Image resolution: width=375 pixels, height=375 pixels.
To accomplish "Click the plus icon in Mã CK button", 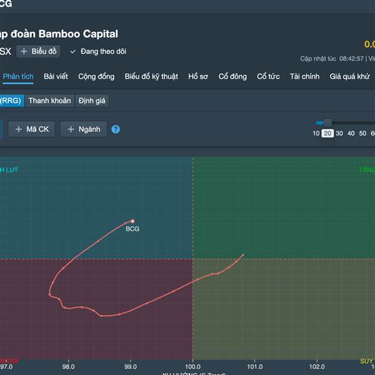I will pos(19,129).
